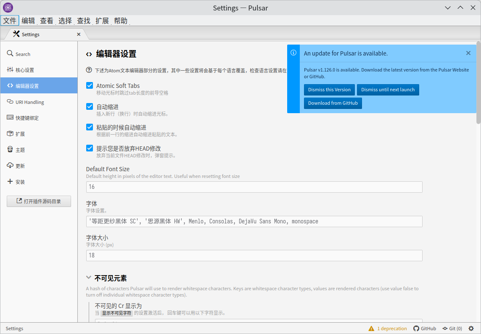Toggle the 提示您是否放弃HEAD修改 checkbox
Viewport: 481px width, 334px height.
pos(90,148)
